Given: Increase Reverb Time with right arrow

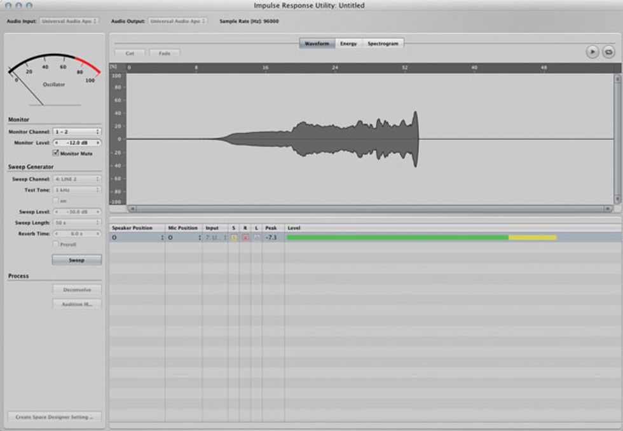Looking at the screenshot, I should click(x=98, y=233).
